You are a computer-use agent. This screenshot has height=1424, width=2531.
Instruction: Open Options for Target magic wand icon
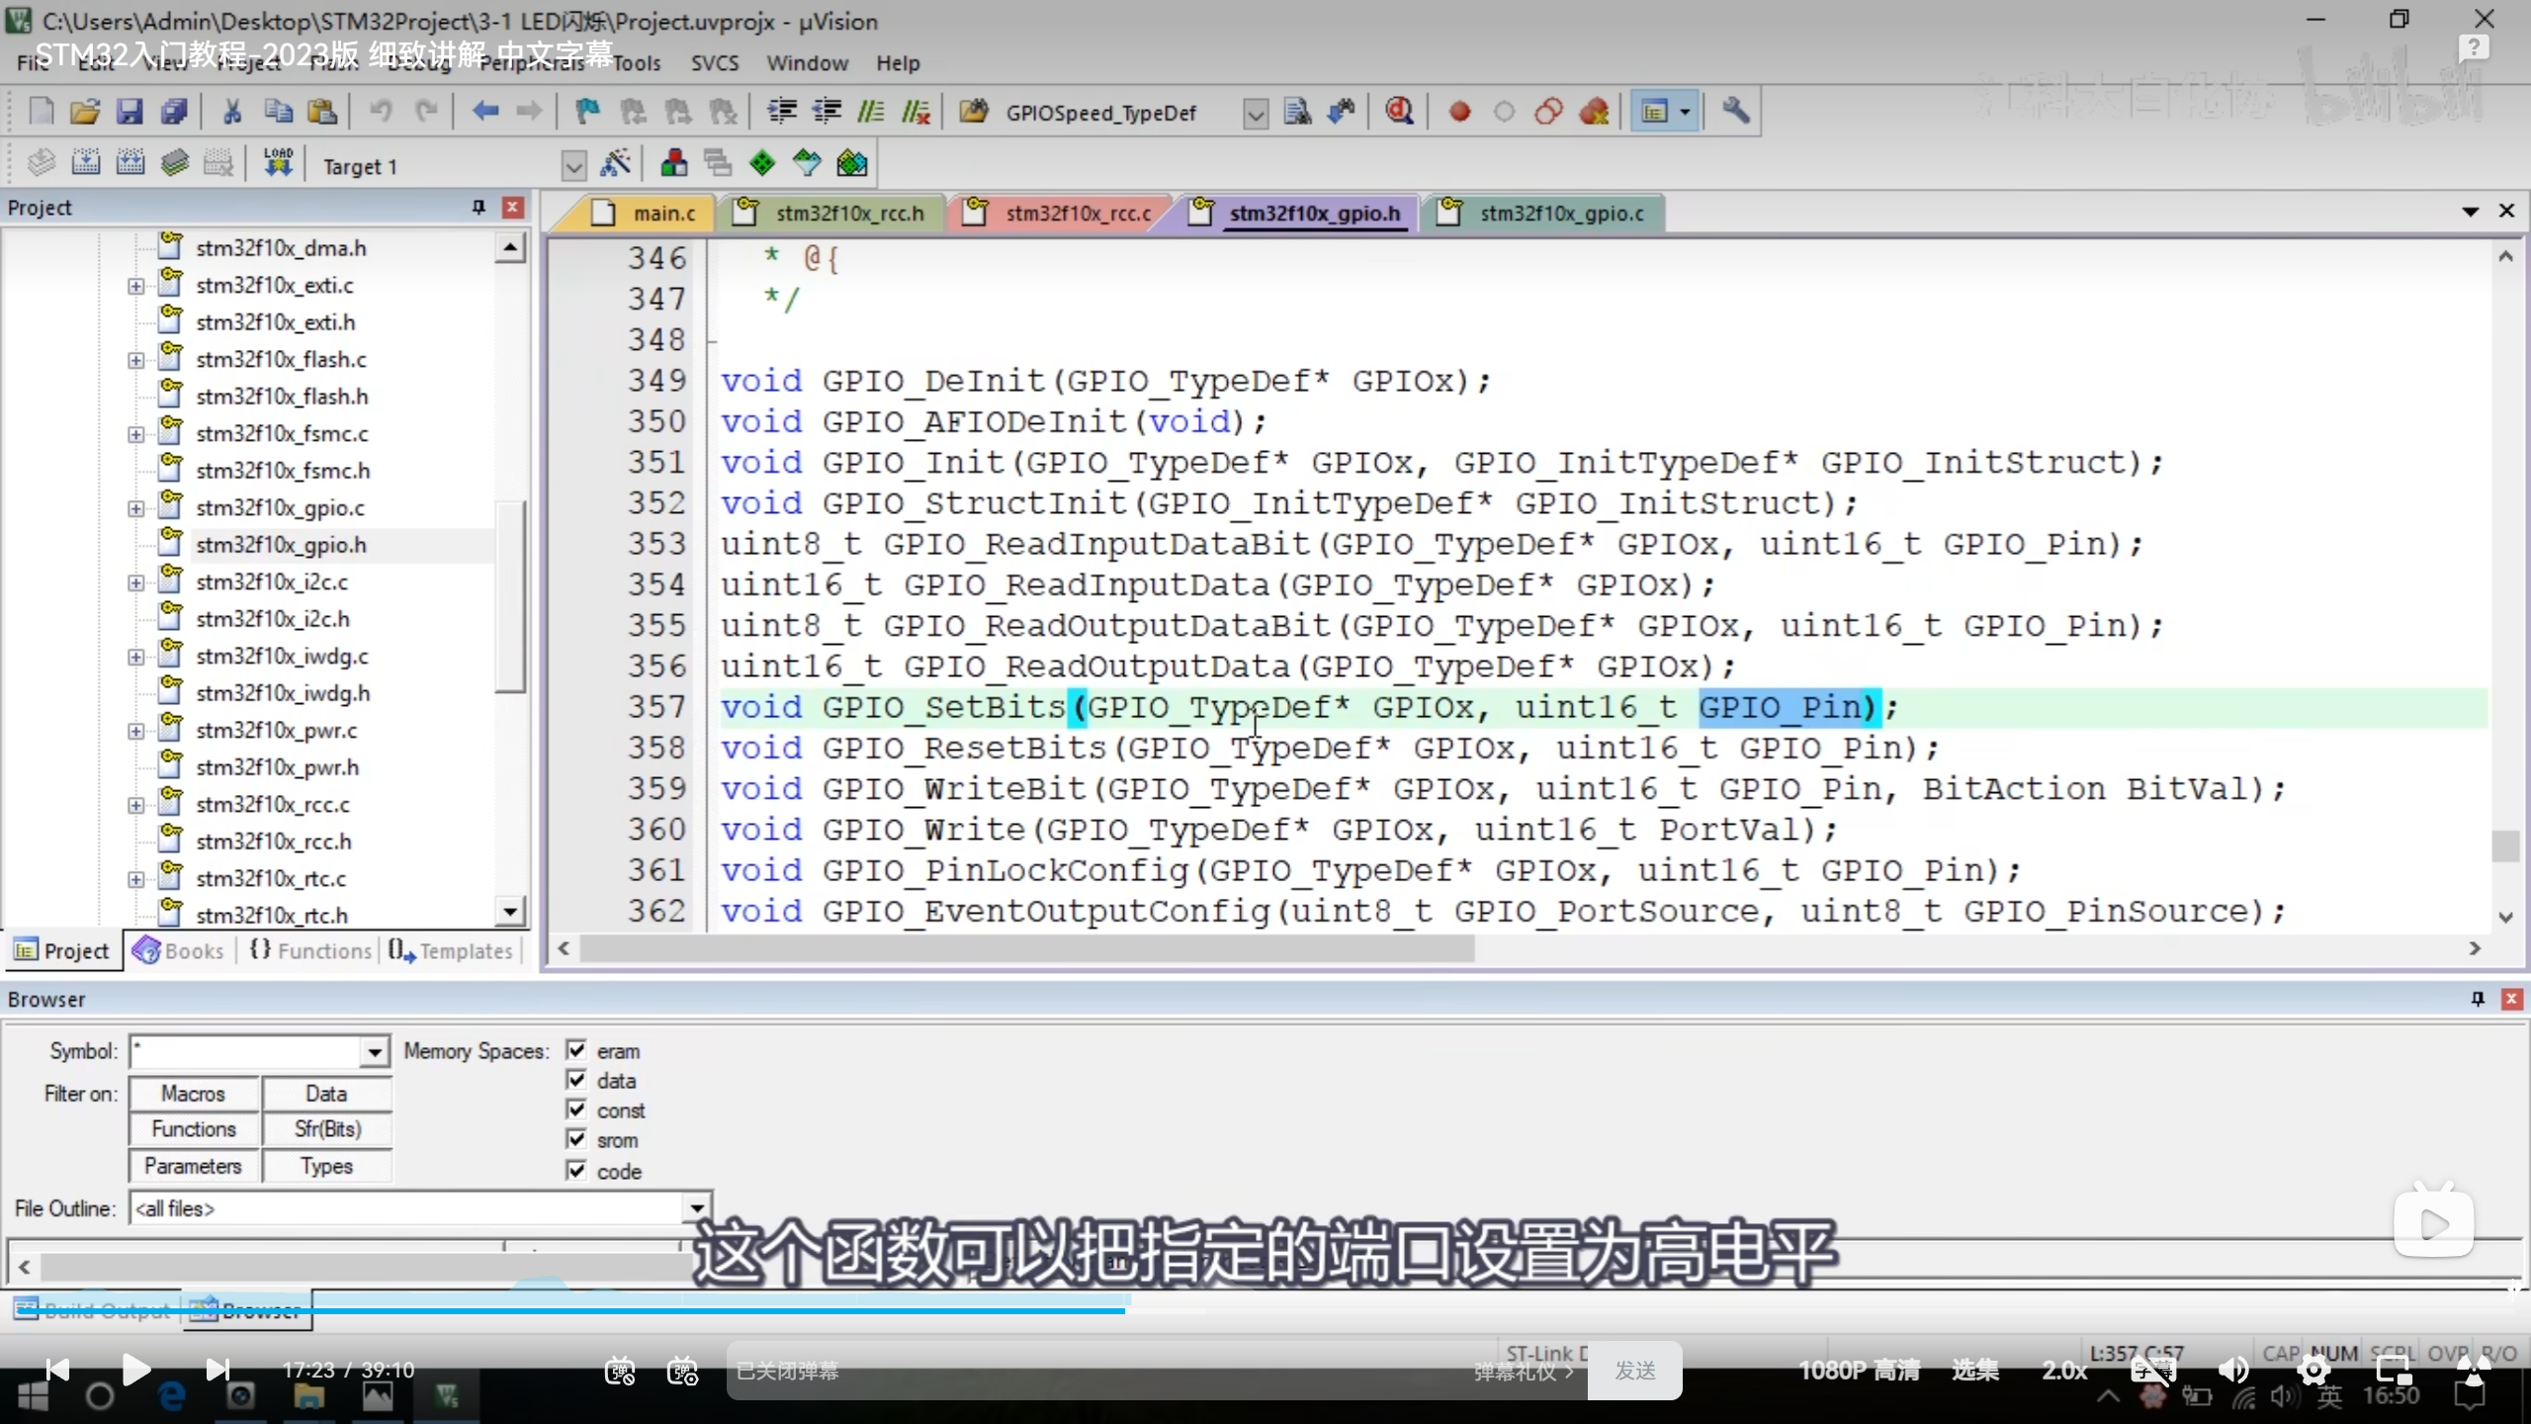coord(616,163)
